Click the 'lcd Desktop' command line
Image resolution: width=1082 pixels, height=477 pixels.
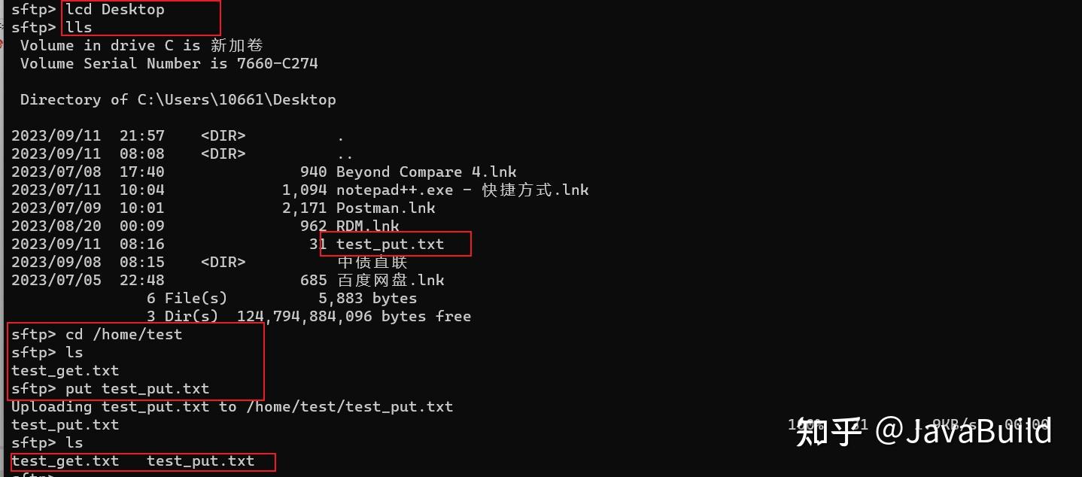[115, 10]
